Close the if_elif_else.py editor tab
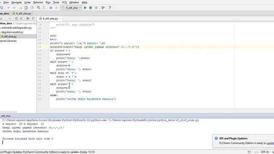 [60, 18]
